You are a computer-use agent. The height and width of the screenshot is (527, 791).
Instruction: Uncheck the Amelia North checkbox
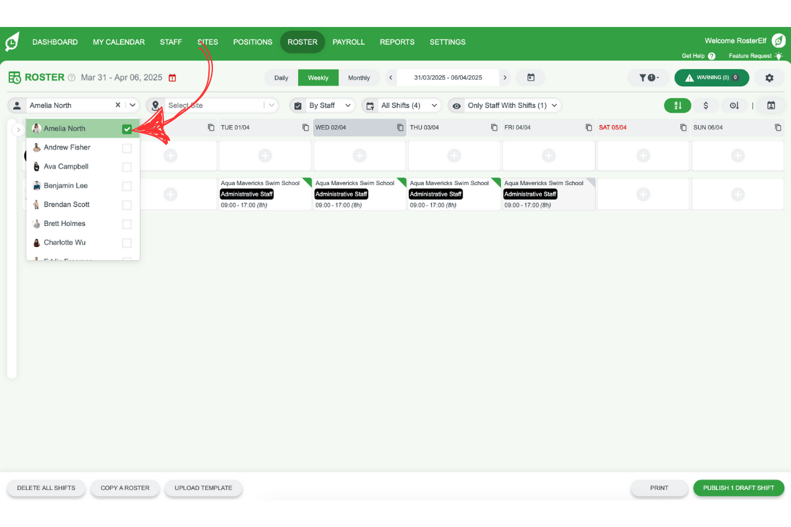(x=127, y=129)
